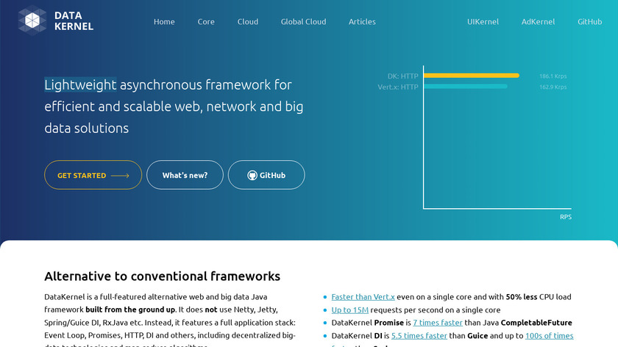The height and width of the screenshot is (347, 618).
Task: Open the Home menu item
Action: (x=164, y=21)
